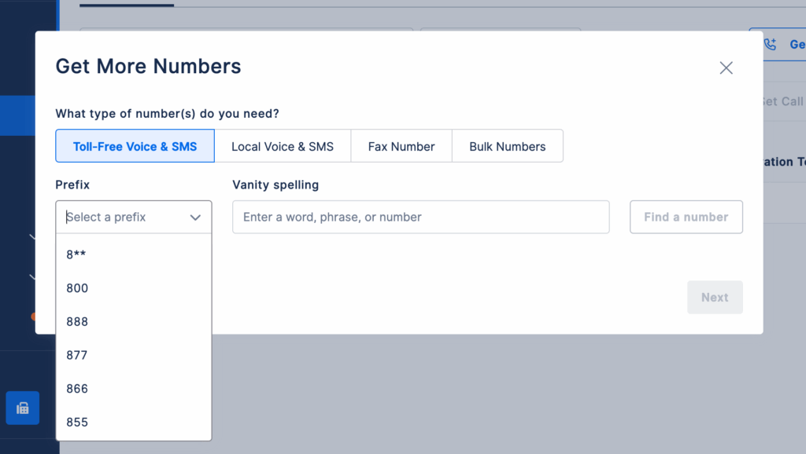
Task: Pick prefix 877 in the dropdown
Action: point(77,355)
